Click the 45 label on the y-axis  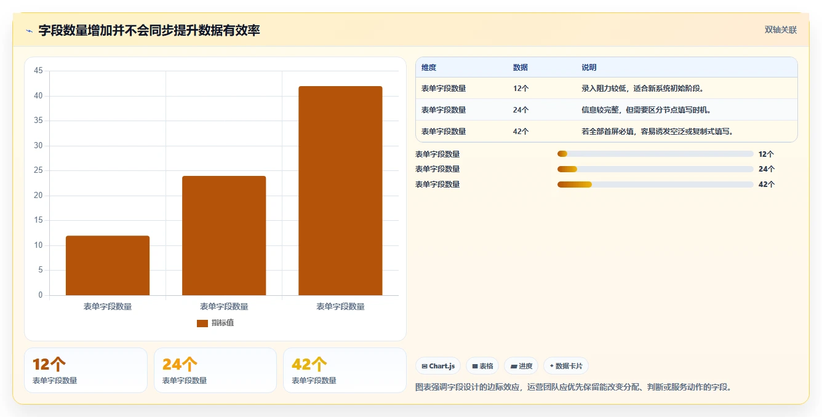(x=38, y=71)
